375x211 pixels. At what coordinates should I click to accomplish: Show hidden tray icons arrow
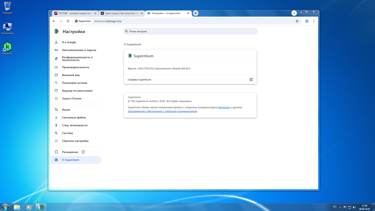point(340,207)
